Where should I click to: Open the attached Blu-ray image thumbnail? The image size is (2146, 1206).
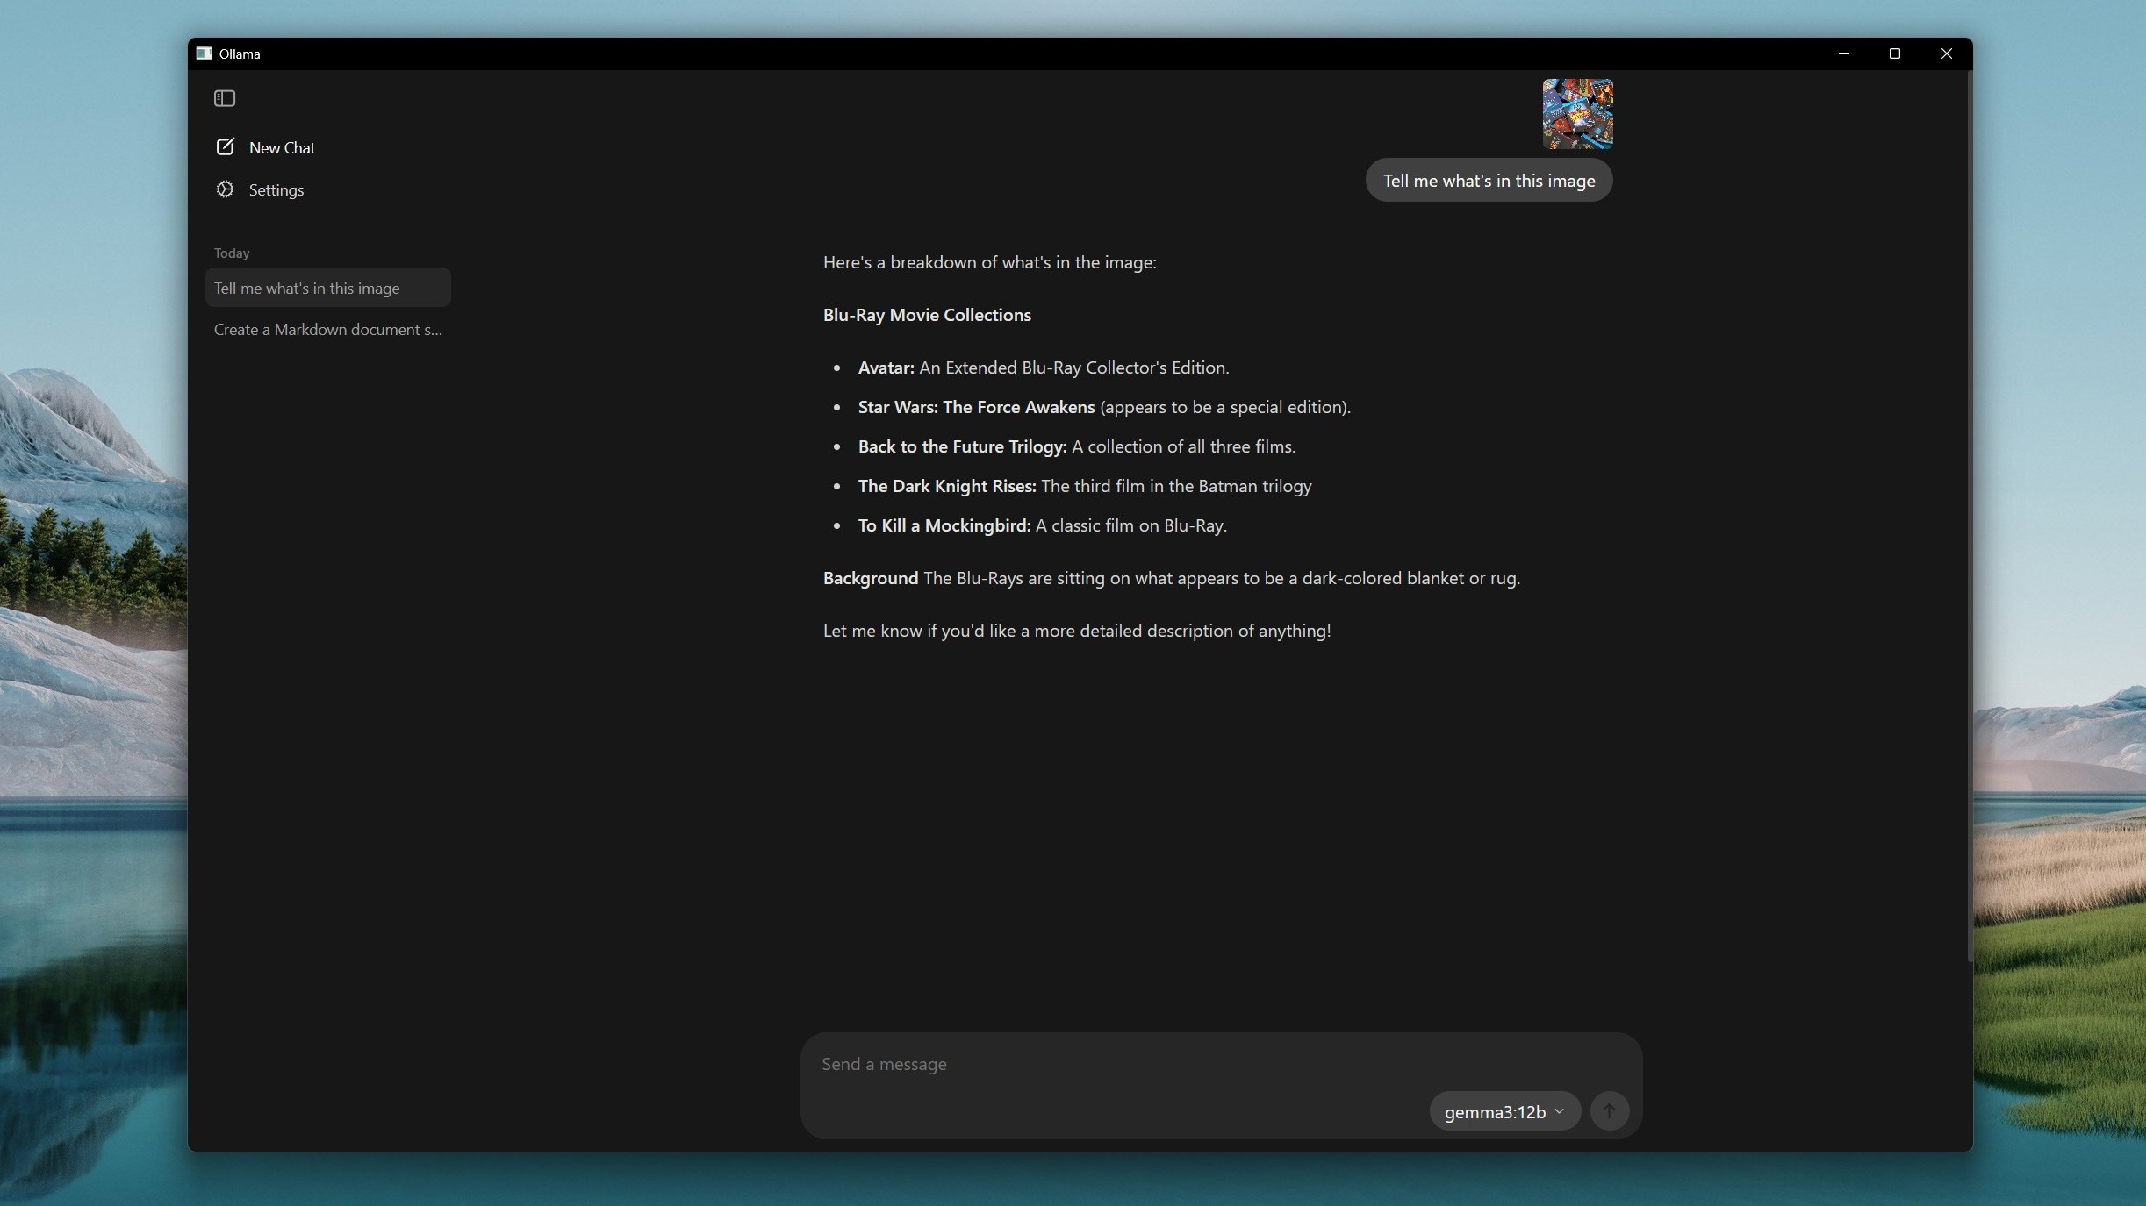coord(1577,114)
